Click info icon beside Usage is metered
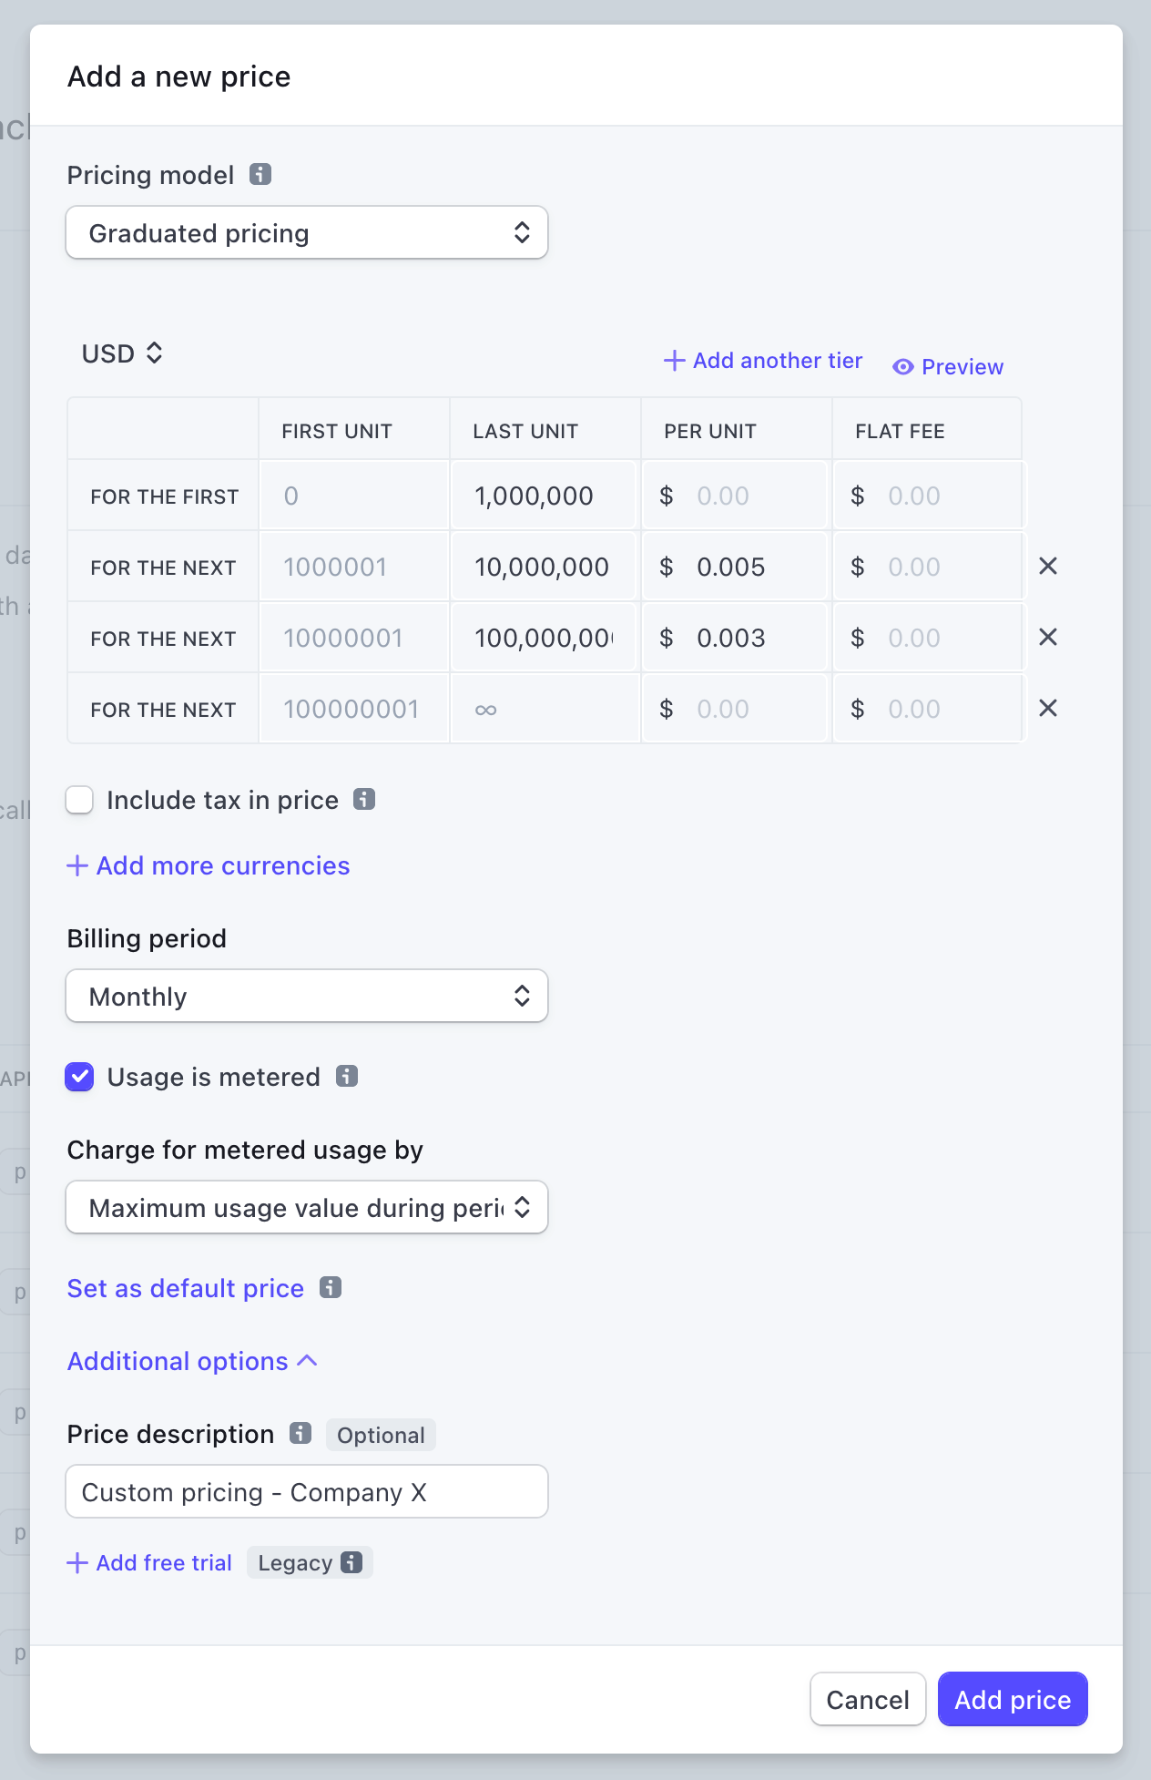Viewport: 1151px width, 1780px height. pyautogui.click(x=347, y=1077)
